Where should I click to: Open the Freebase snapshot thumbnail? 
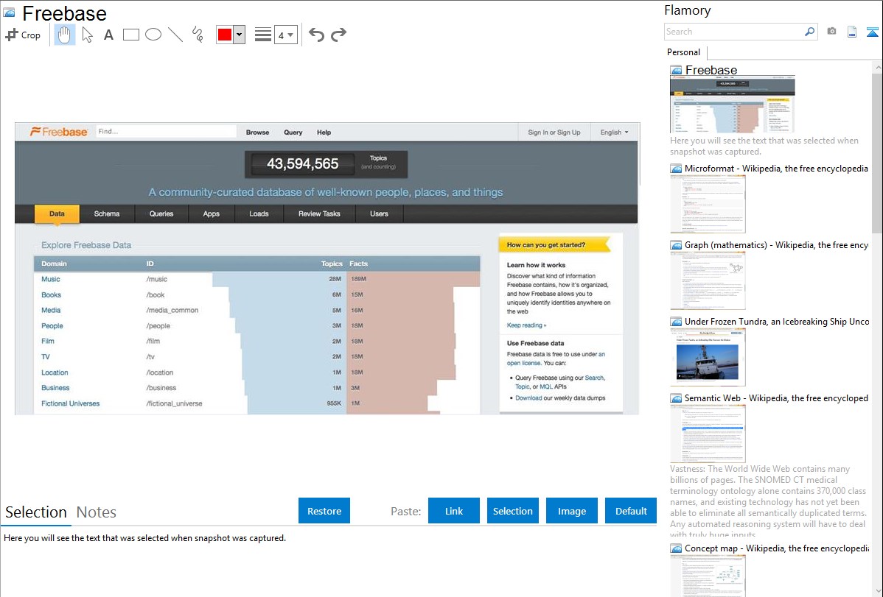click(x=732, y=105)
